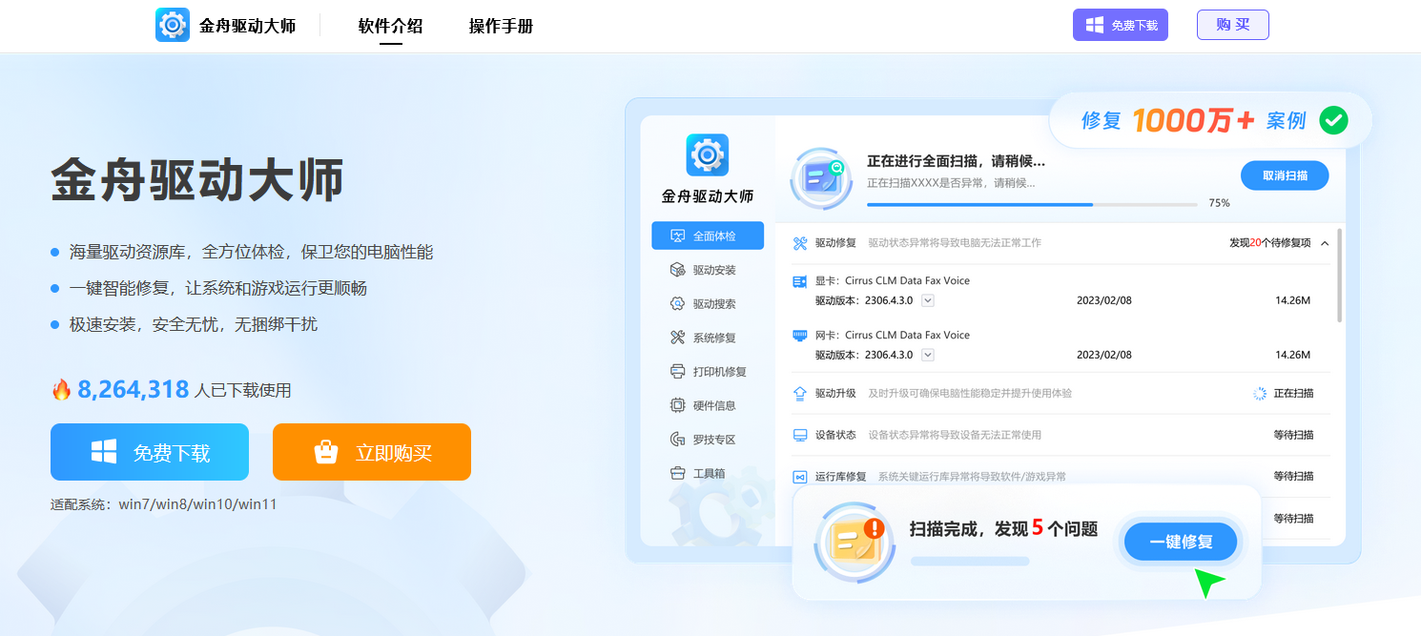Viewport: 1421px width, 636px height.
Task: Click the preview panel vertical scrollbar
Action: coord(1340,275)
